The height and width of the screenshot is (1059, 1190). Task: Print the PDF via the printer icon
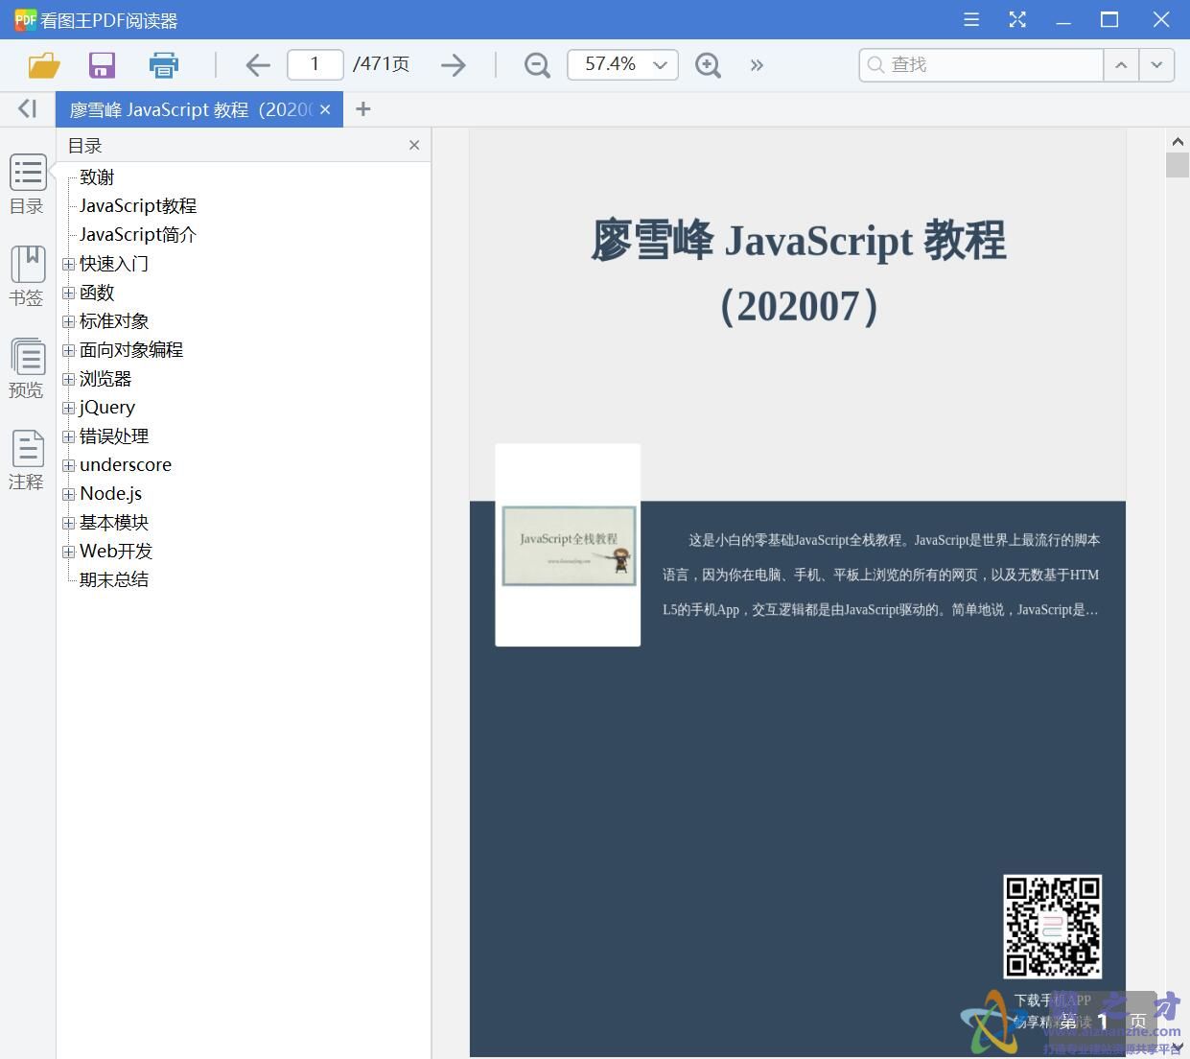coord(163,64)
